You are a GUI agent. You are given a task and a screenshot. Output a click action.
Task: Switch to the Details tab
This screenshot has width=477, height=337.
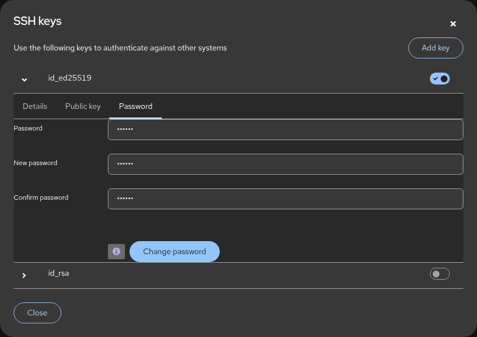tap(35, 106)
